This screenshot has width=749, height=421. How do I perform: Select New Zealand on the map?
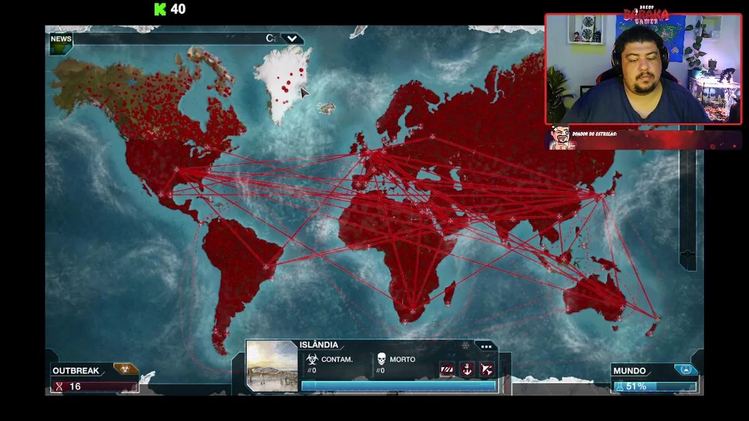click(x=654, y=325)
